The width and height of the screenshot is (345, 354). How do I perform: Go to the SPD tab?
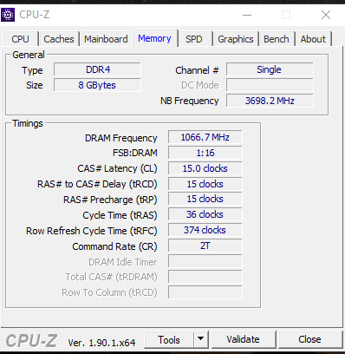[194, 39]
